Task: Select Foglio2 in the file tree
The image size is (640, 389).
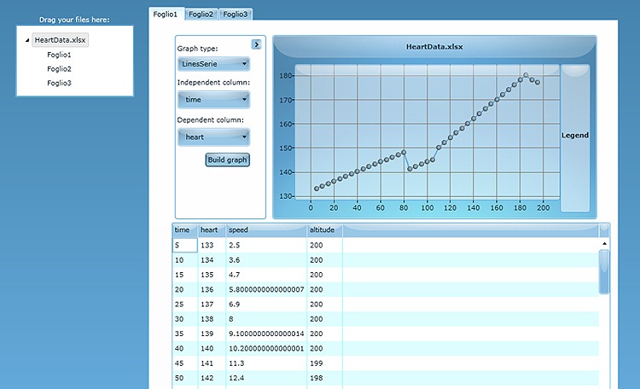Action: tap(59, 69)
